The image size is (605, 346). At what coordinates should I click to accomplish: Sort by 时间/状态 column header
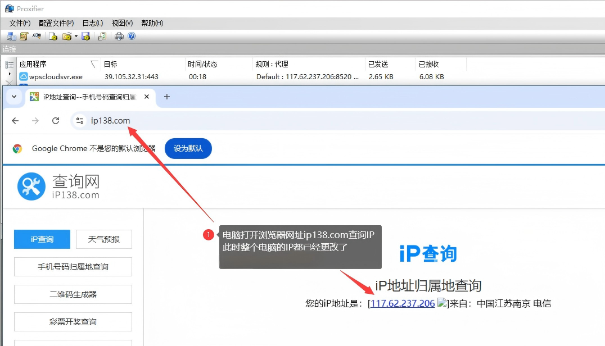pyautogui.click(x=219, y=65)
